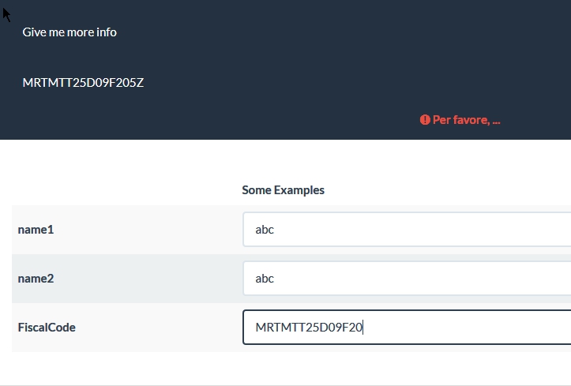The image size is (571, 386).
Task: Click the 'Some Examples' column header
Action: coord(283,190)
